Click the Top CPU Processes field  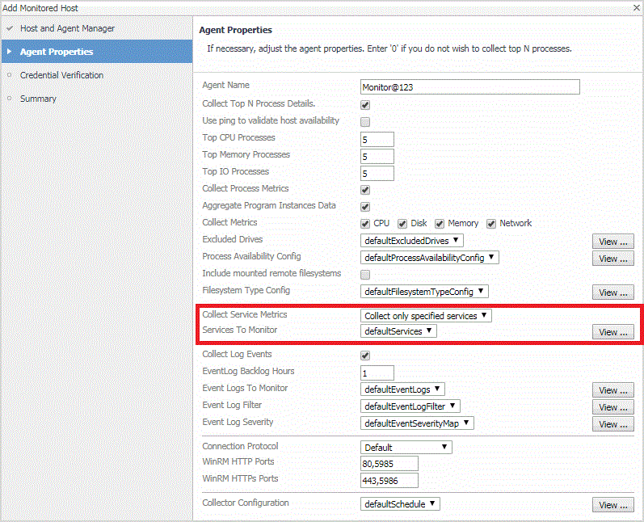coord(377,140)
